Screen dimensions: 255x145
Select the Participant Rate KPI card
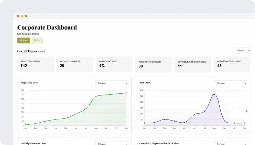pos(114,64)
